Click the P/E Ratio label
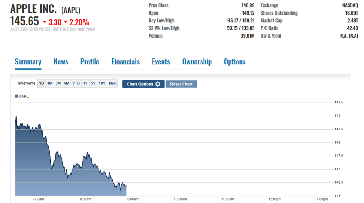The height and width of the screenshot is (203, 364). [x=269, y=28]
